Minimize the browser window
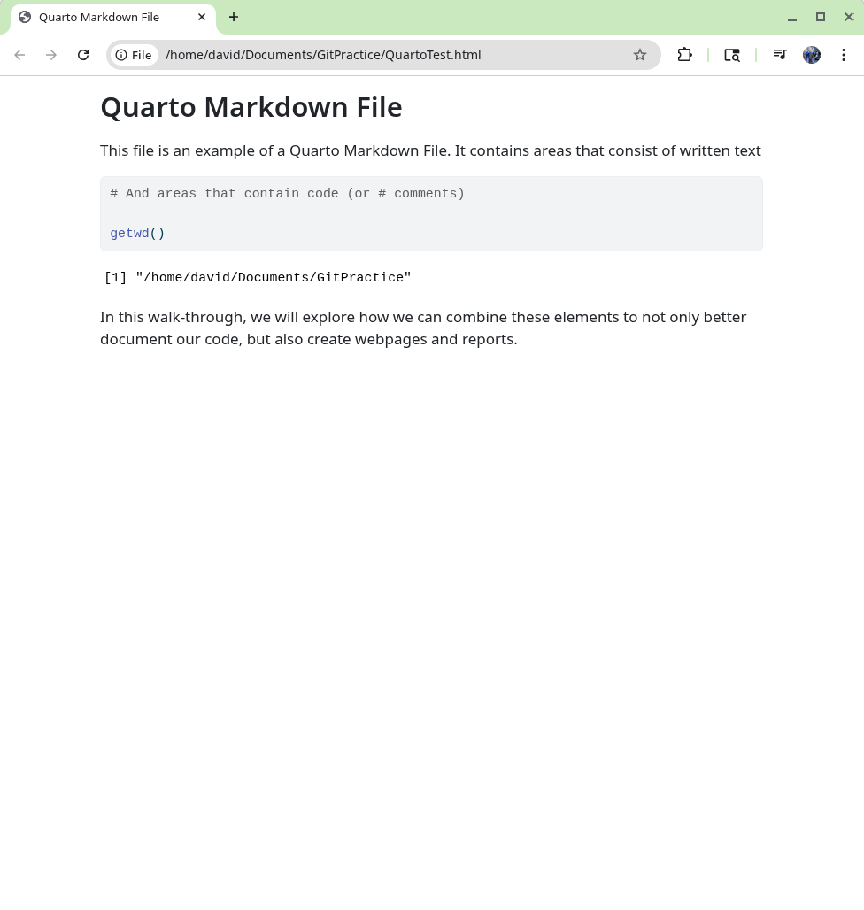 point(792,17)
